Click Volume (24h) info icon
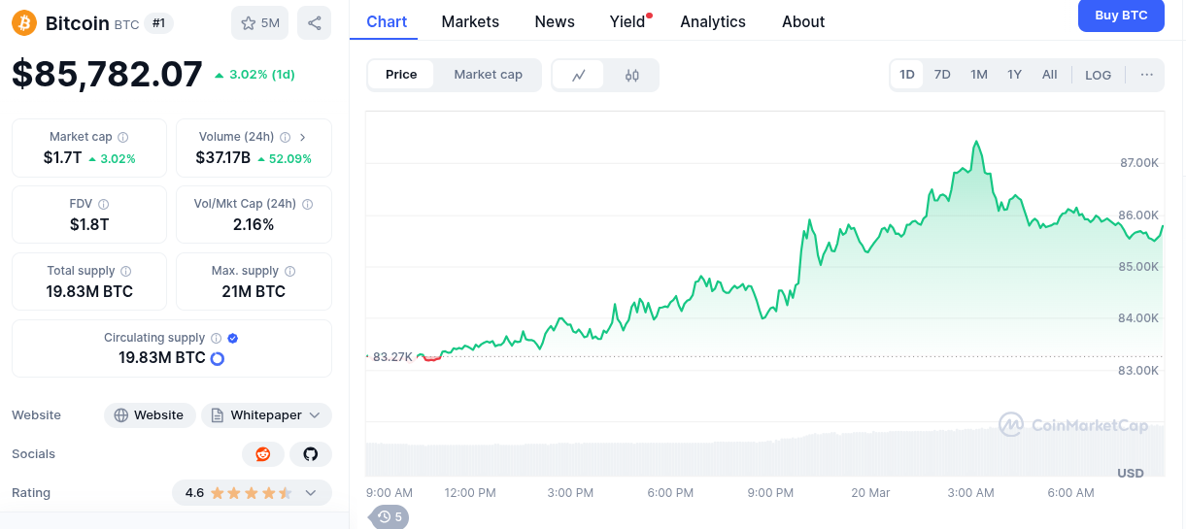1186x529 pixels. [285, 137]
